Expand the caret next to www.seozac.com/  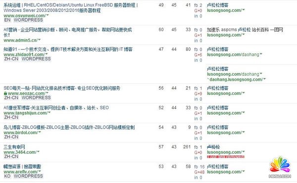click(x=47, y=92)
